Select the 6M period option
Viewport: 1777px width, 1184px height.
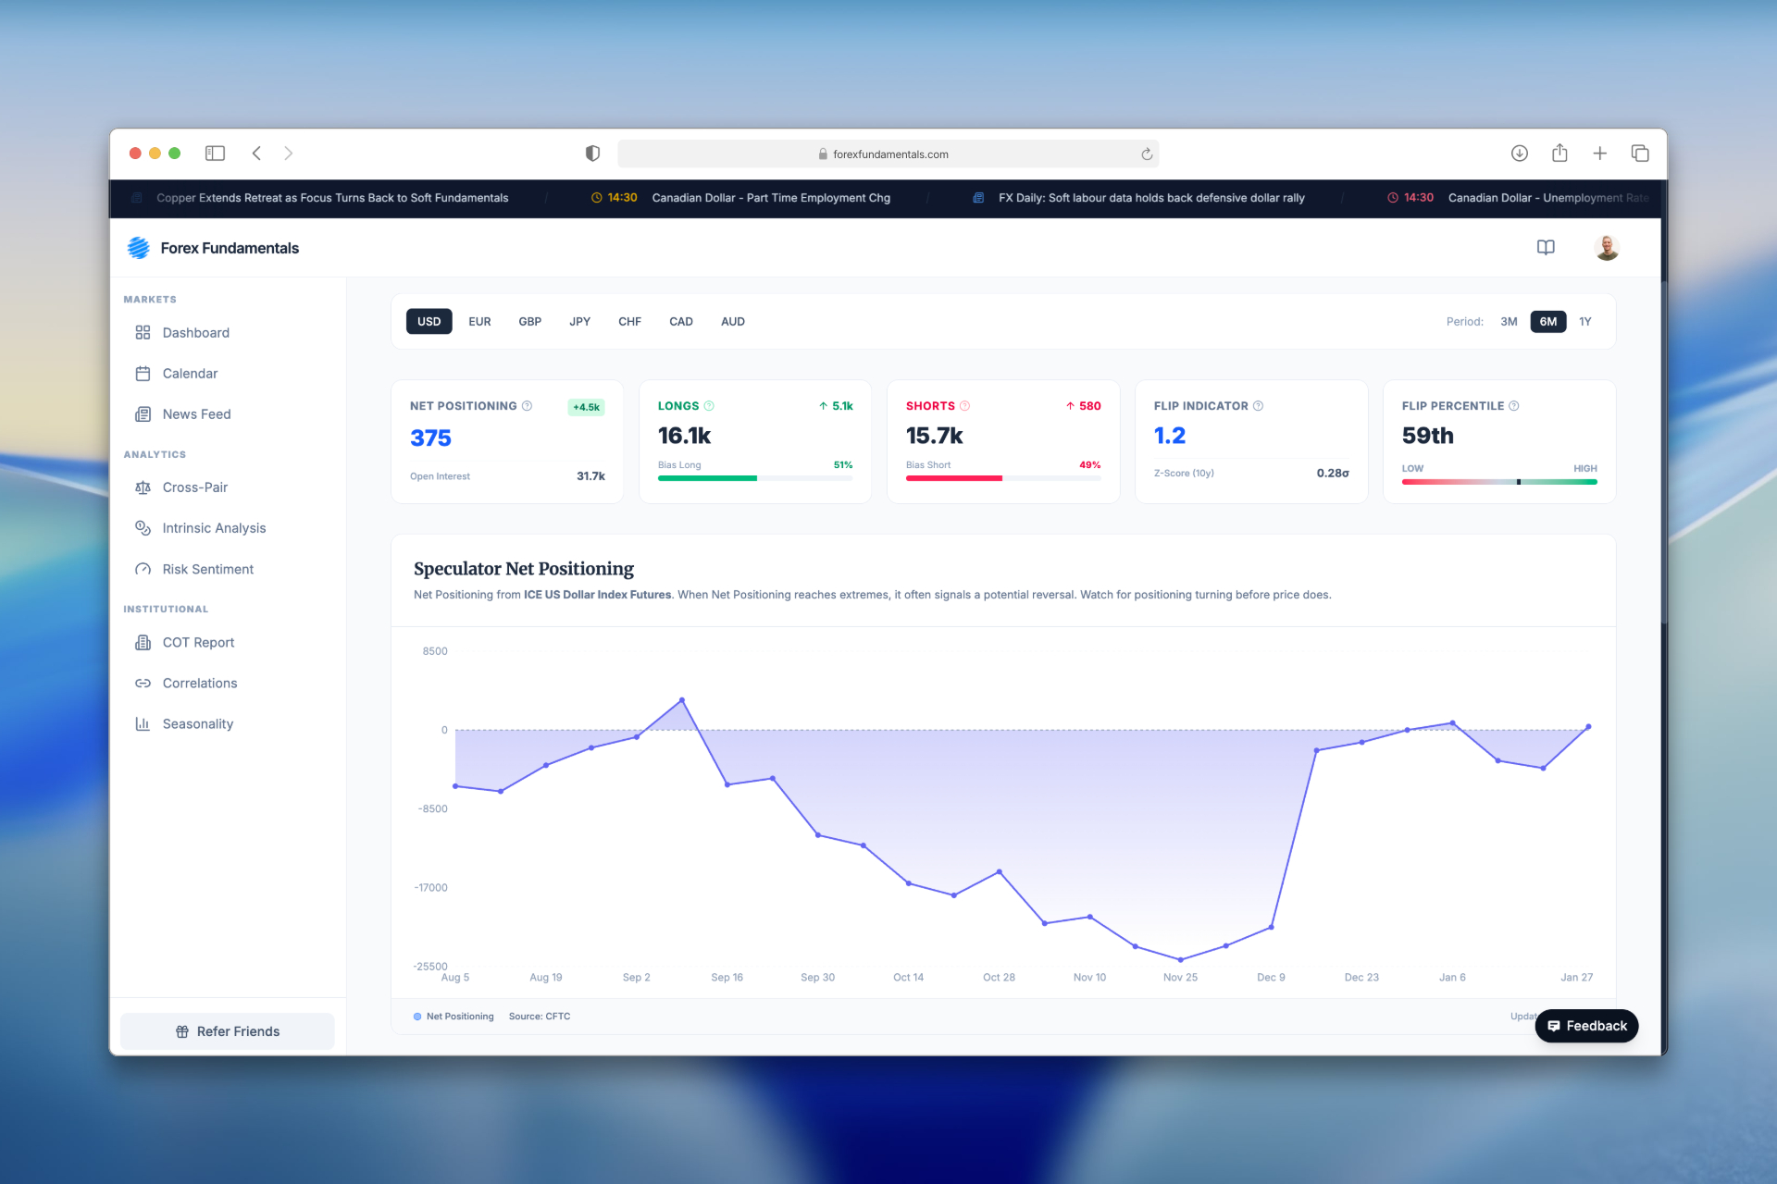click(x=1547, y=322)
